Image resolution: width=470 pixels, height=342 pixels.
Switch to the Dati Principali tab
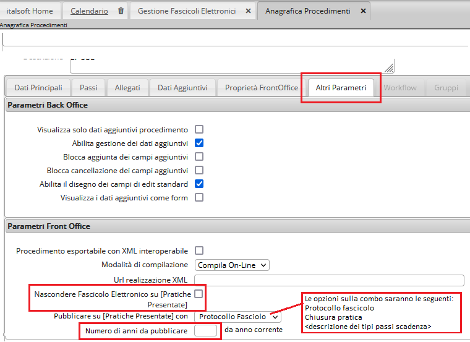coord(38,88)
